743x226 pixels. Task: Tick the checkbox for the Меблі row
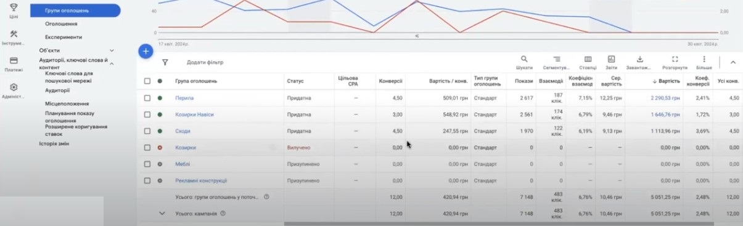[x=147, y=164]
